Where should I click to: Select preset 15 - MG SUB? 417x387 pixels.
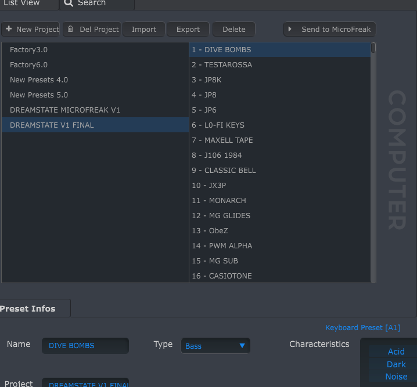tap(280, 261)
